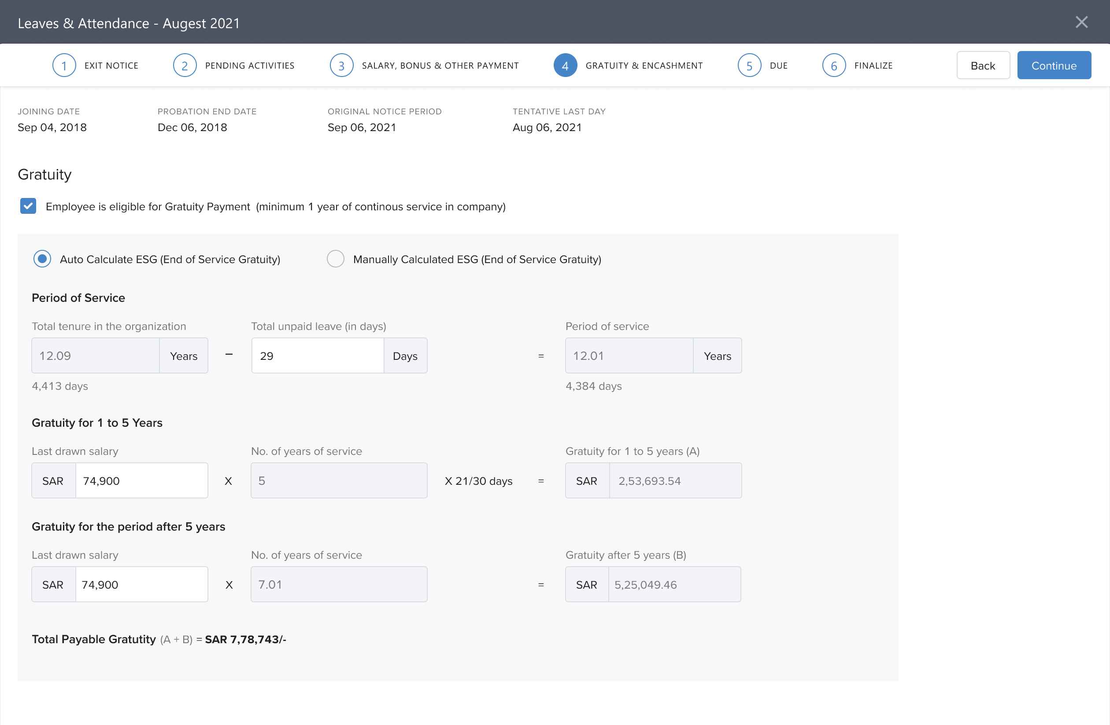Edit last drawn salary for 1 to 5 years

[141, 480]
